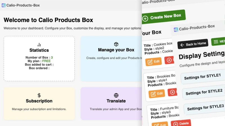Click the Style : style3 text
Image resolution: width=225 pixels, height=126 pixels.
click(161, 113)
